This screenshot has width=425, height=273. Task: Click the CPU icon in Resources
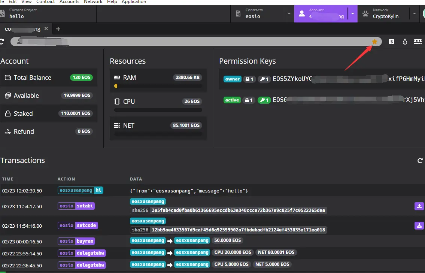(x=117, y=101)
